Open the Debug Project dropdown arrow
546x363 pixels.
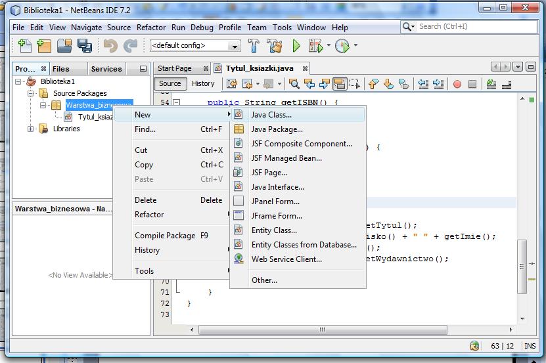tap(329, 45)
